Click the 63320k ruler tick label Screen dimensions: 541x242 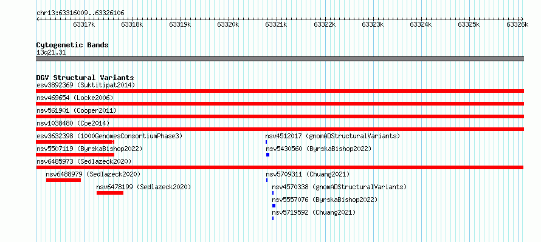pos(228,24)
